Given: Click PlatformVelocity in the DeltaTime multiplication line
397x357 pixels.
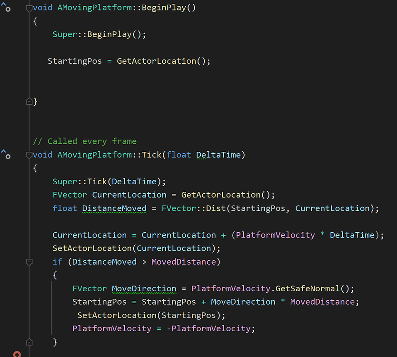Looking at the screenshot, I should 276,235.
